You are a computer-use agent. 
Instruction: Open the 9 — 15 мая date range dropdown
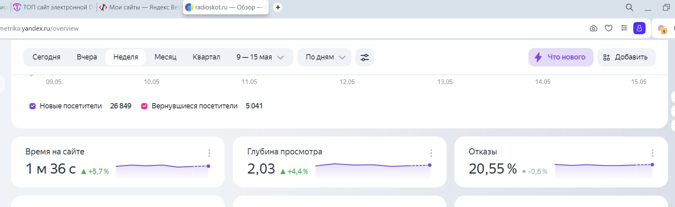tap(260, 57)
